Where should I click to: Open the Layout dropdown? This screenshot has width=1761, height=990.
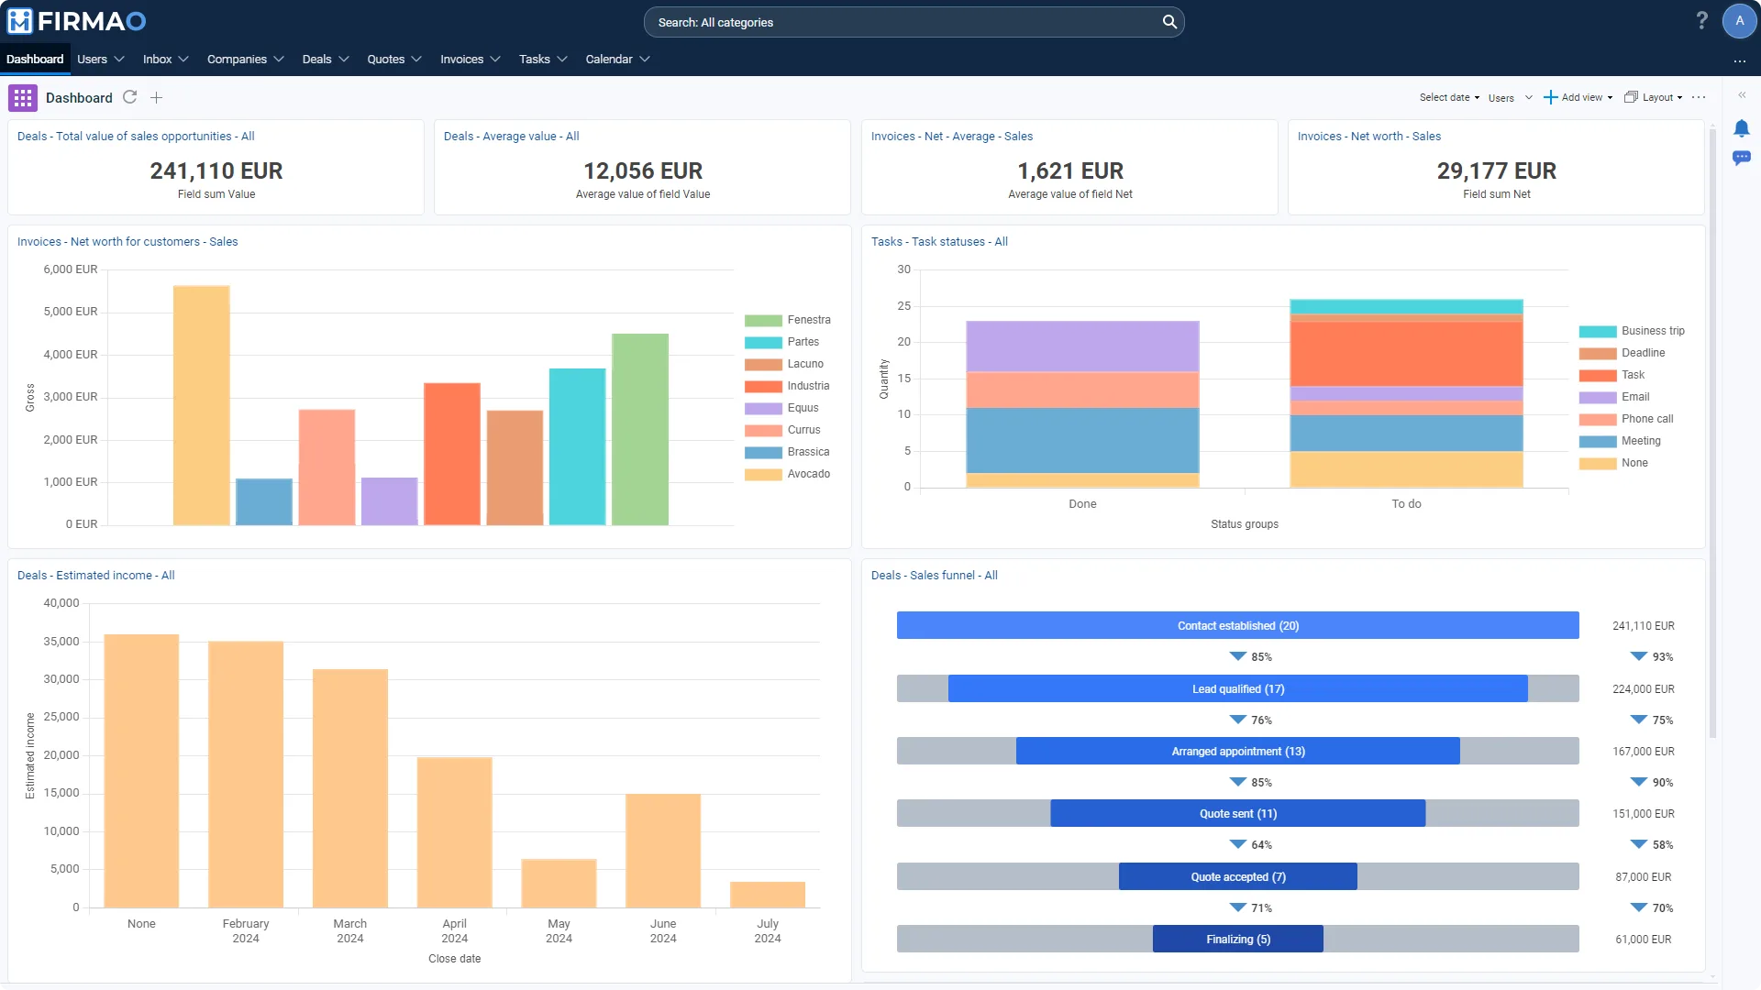click(x=1654, y=97)
